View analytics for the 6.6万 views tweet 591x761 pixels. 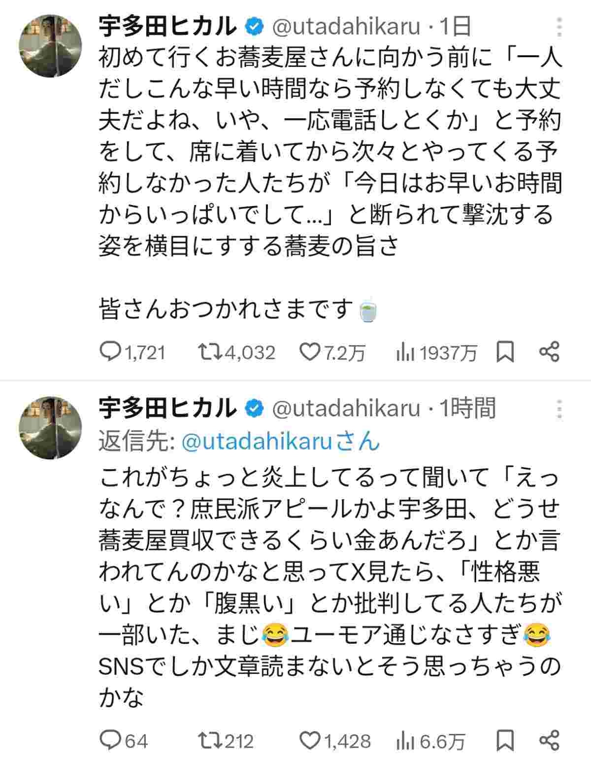(405, 740)
